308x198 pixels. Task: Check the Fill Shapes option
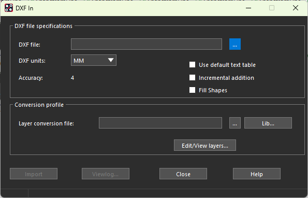click(192, 90)
